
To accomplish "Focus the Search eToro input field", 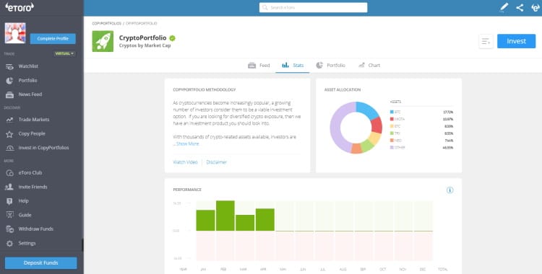I will 313,8.
